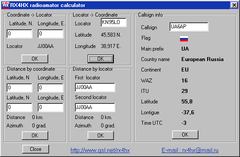Viewport: 240px width, 157px height.
Task: Click the Lontigue value -37,6
Action: [x=187, y=113]
